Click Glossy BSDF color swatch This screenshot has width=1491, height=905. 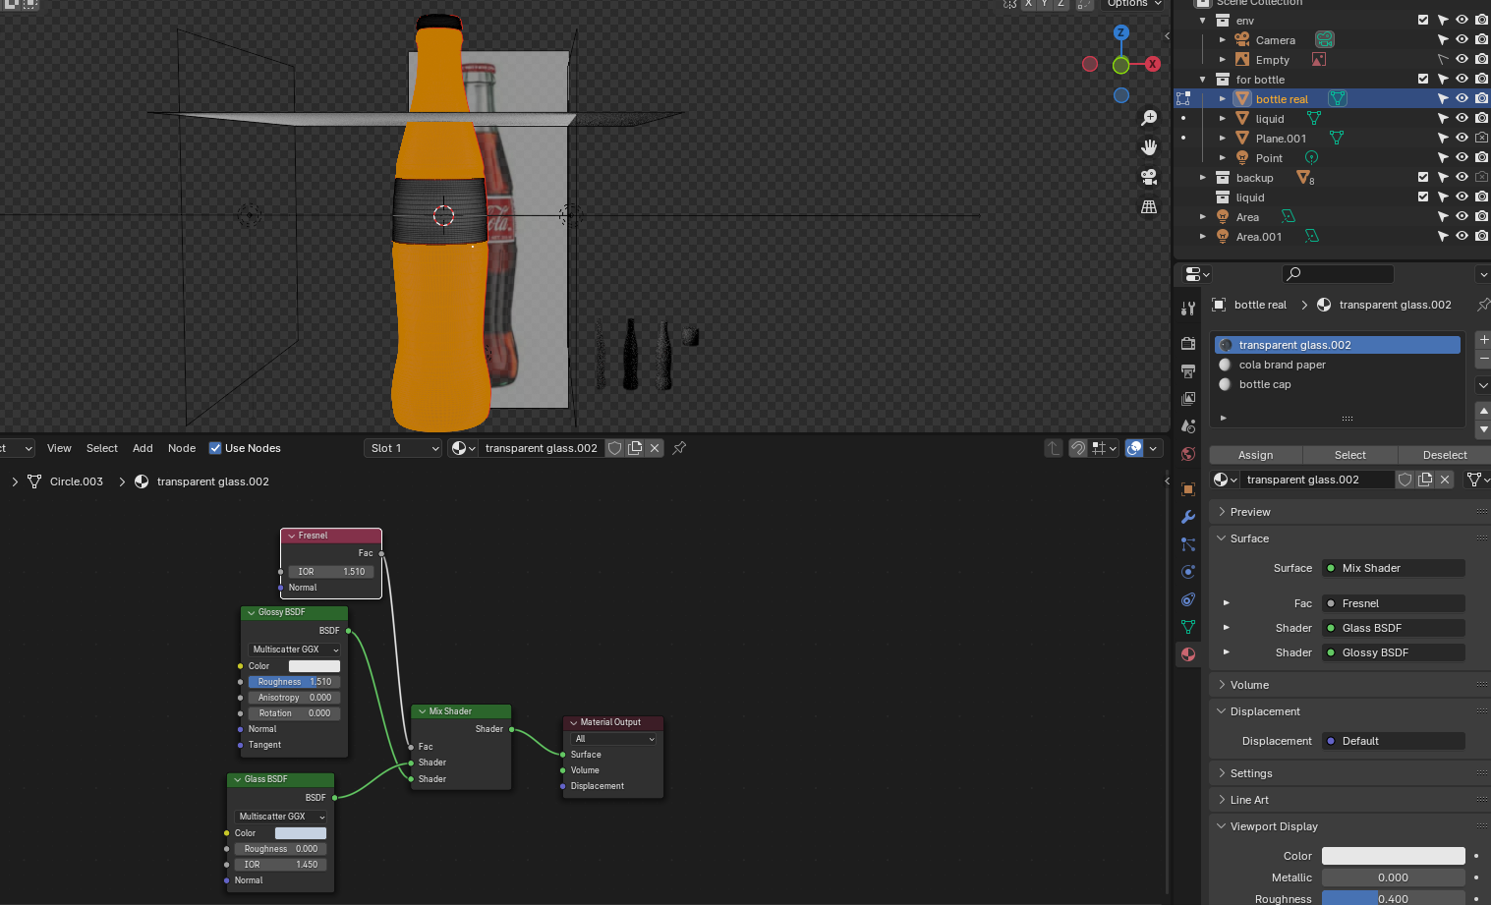tap(314, 666)
